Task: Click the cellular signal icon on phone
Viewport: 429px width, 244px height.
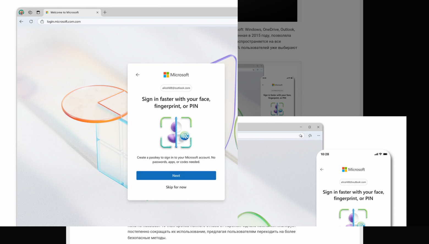Action: coord(376,154)
